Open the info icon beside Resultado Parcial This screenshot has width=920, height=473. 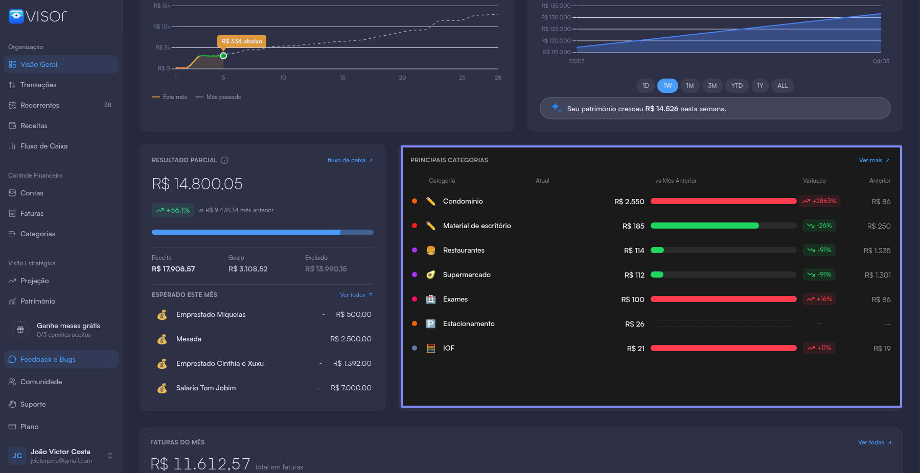[224, 160]
